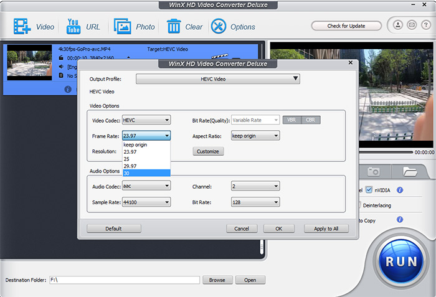Viewport: 436px width, 297px height.
Task: Select VBR bit rate mode
Action: click(x=291, y=120)
